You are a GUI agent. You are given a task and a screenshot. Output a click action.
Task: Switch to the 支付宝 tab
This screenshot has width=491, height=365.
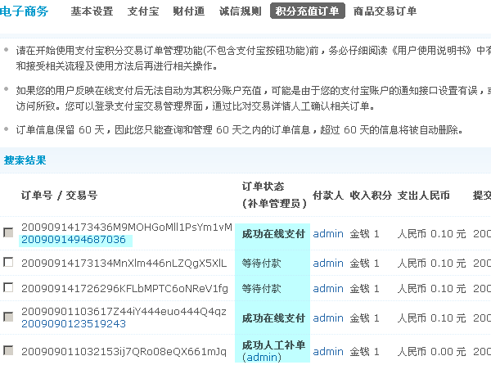click(x=143, y=11)
